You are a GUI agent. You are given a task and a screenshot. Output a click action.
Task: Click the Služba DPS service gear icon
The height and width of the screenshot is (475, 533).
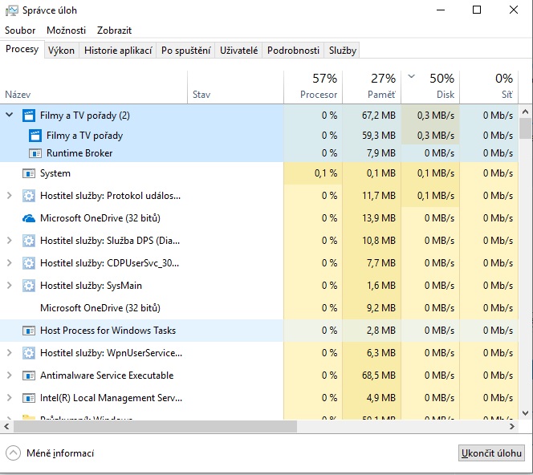29,241
